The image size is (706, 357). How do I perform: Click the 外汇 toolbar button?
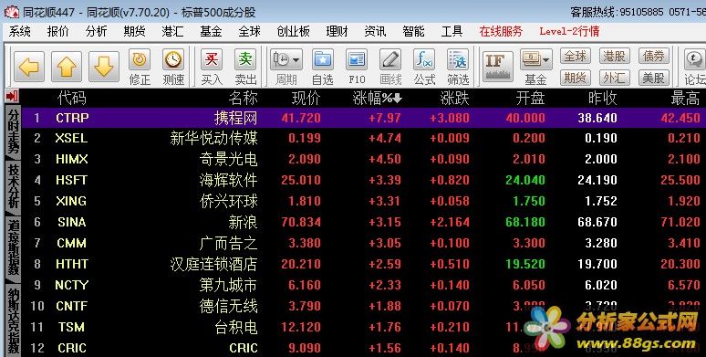615,78
